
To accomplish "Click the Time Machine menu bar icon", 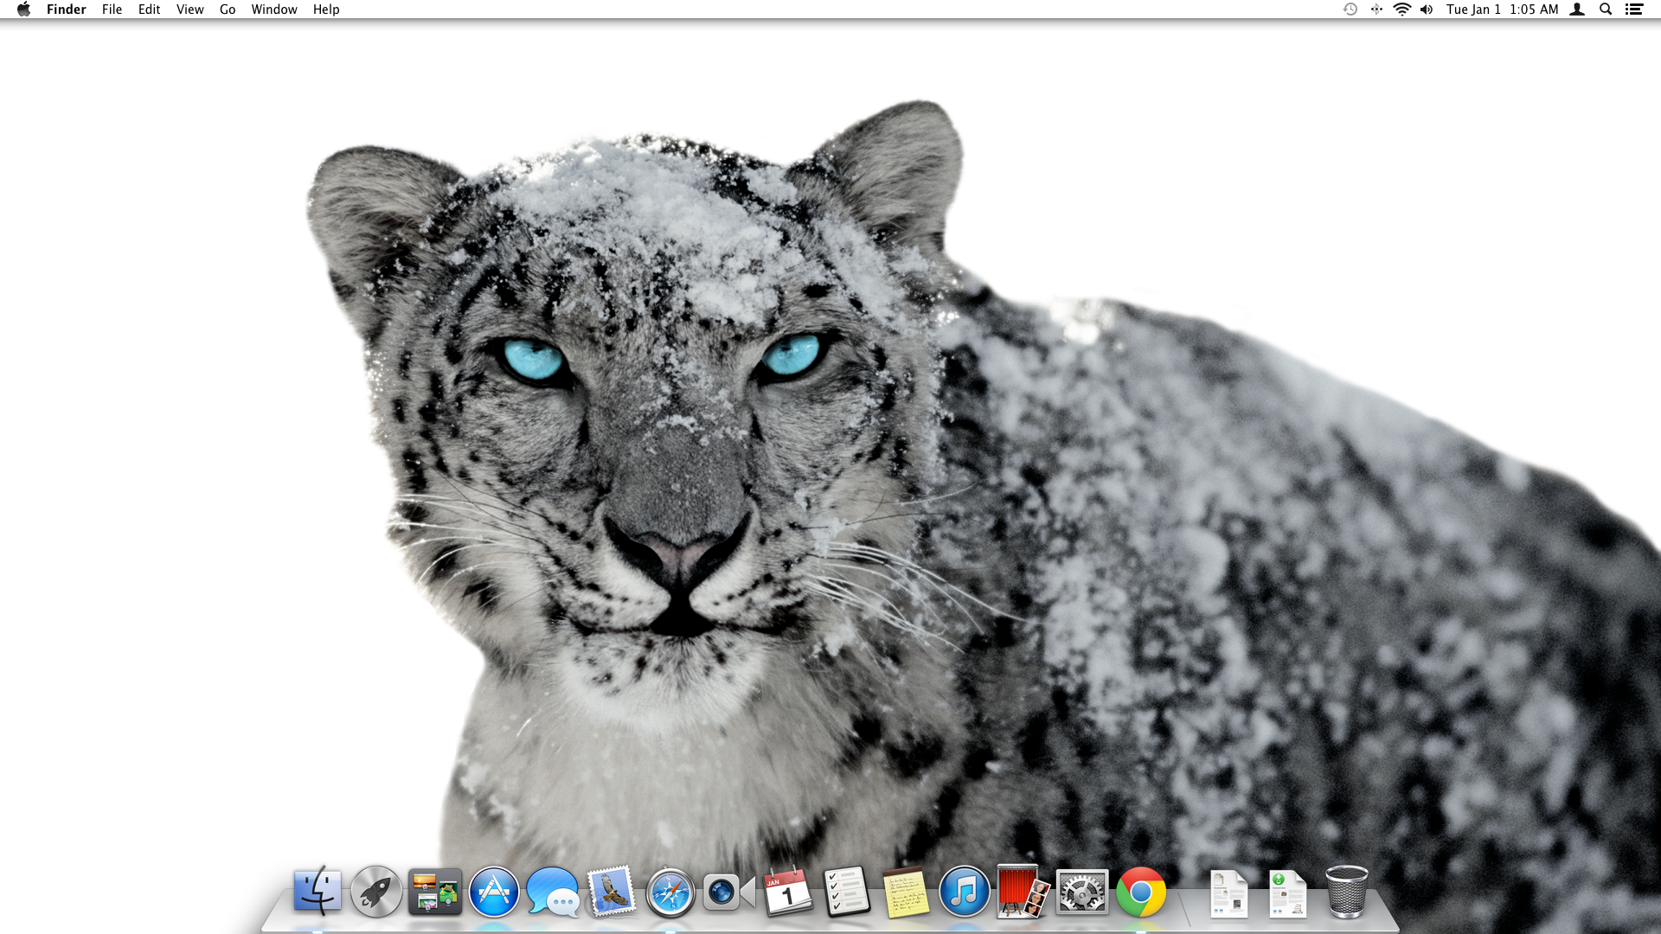I will tap(1350, 10).
